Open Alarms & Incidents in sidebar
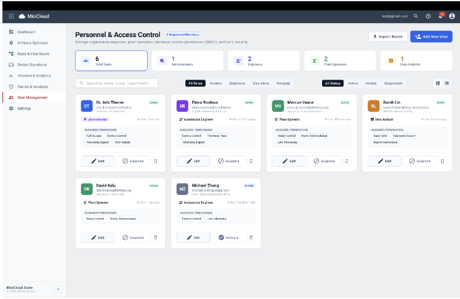This screenshot has height=299, width=460. pos(34,86)
